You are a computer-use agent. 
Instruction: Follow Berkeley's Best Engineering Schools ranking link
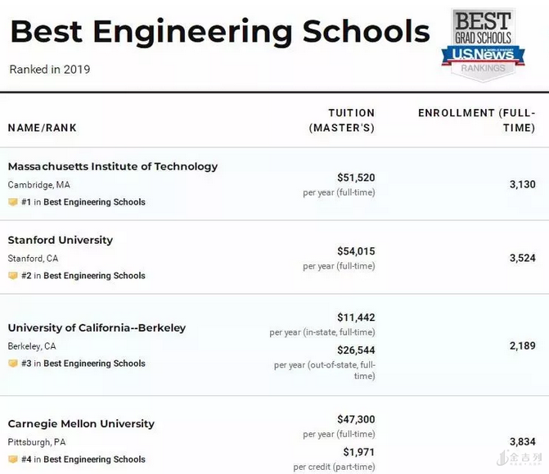[x=94, y=363]
